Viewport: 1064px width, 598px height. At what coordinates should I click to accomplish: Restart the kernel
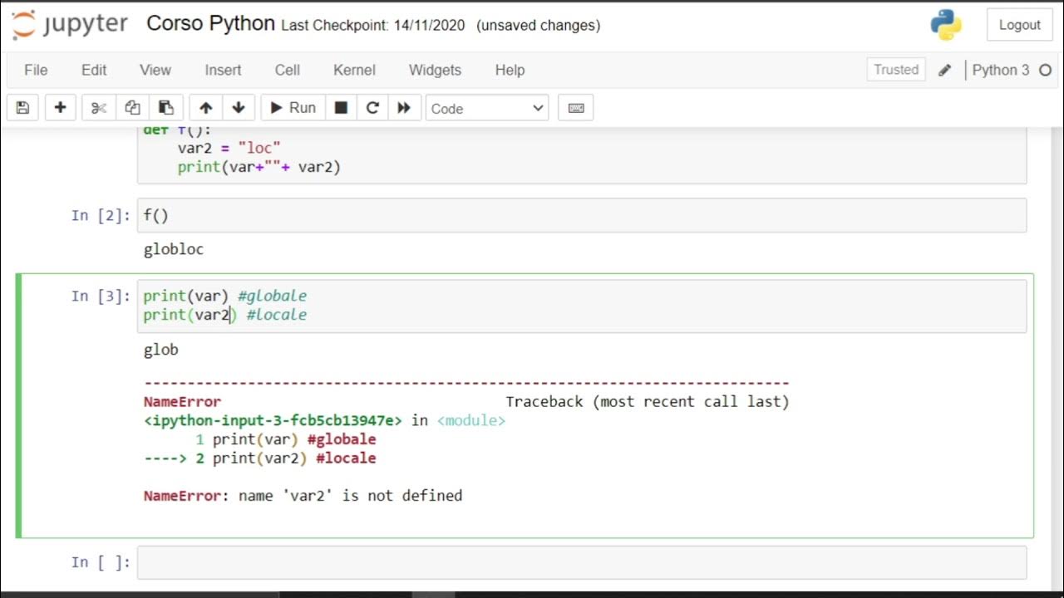[372, 108]
